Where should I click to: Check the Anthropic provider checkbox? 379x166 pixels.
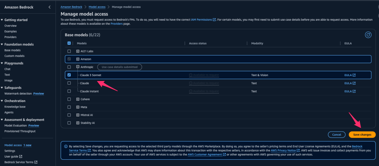pos(69,67)
